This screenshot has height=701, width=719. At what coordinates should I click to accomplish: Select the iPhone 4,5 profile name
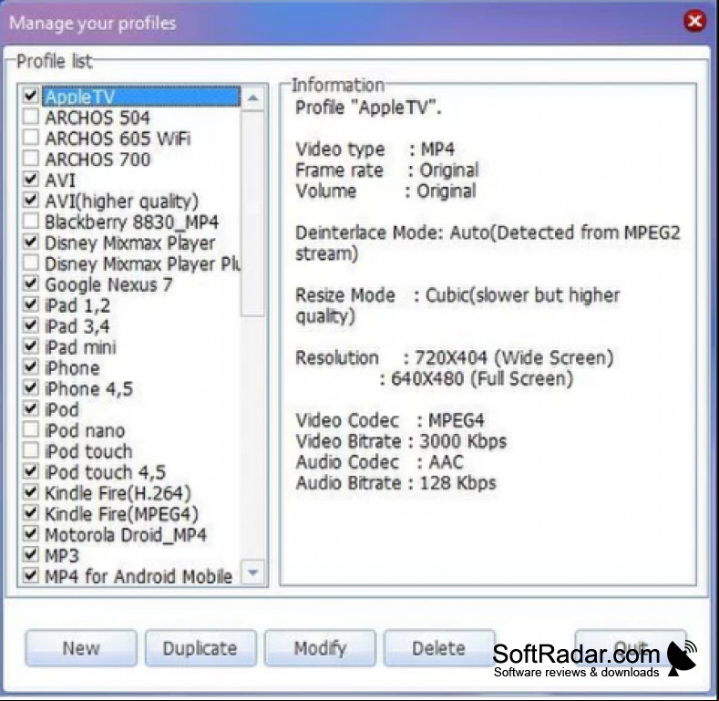88,389
